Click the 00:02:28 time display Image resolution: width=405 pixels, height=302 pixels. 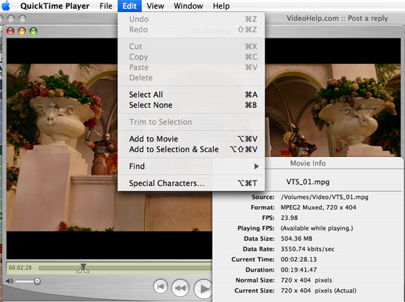pyautogui.click(x=20, y=268)
